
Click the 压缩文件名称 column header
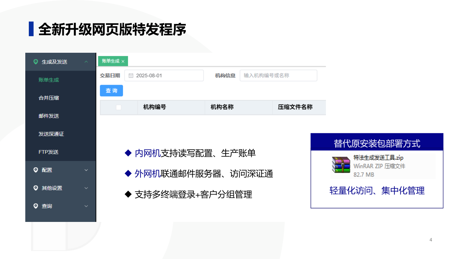[x=295, y=107]
